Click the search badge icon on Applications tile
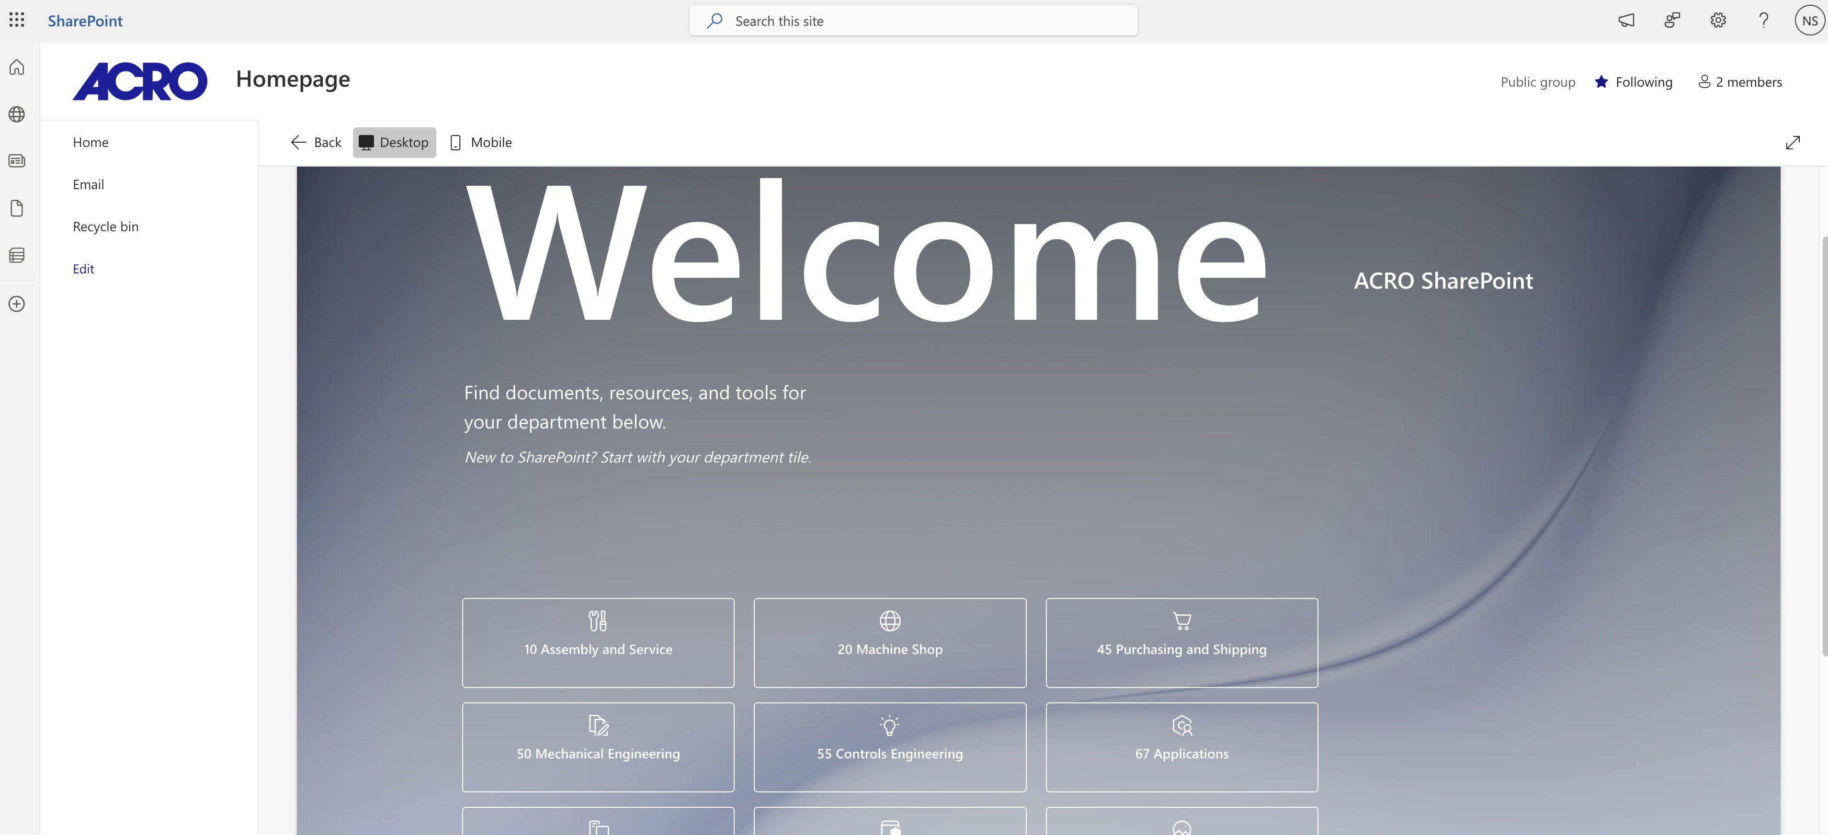Viewport: 1828px width, 835px height. 1181,725
